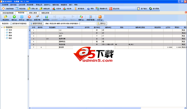The height and width of the screenshot is (109, 187).
Task: Click right arrow of horizontal scrollbar
Action: pyautogui.click(x=186, y=108)
